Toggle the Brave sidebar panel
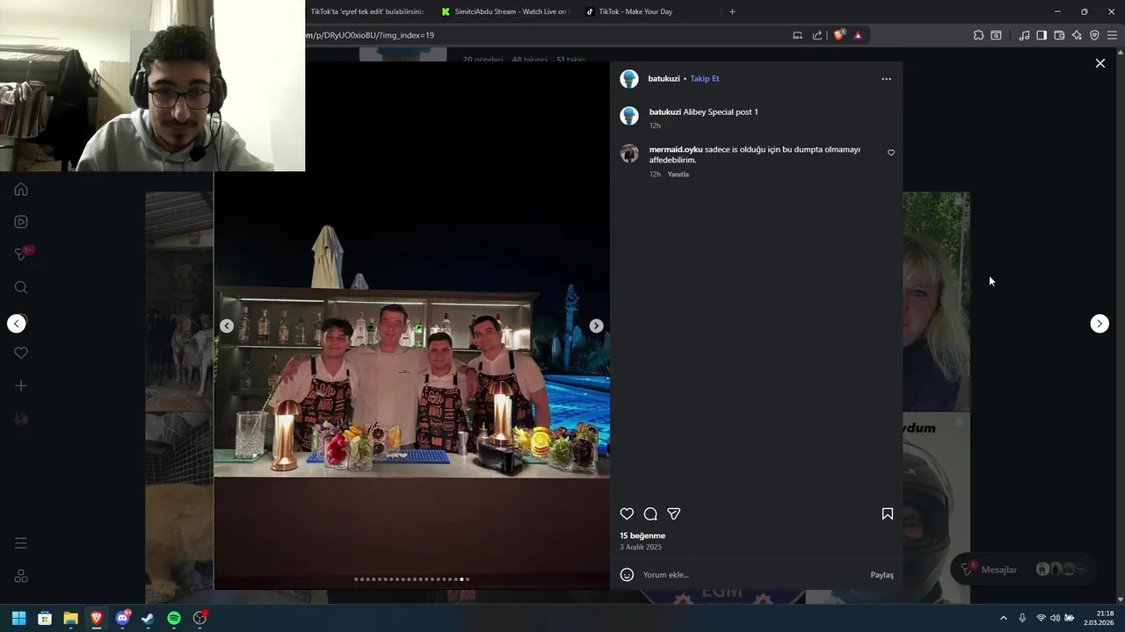The width and height of the screenshot is (1125, 632). (x=1042, y=35)
